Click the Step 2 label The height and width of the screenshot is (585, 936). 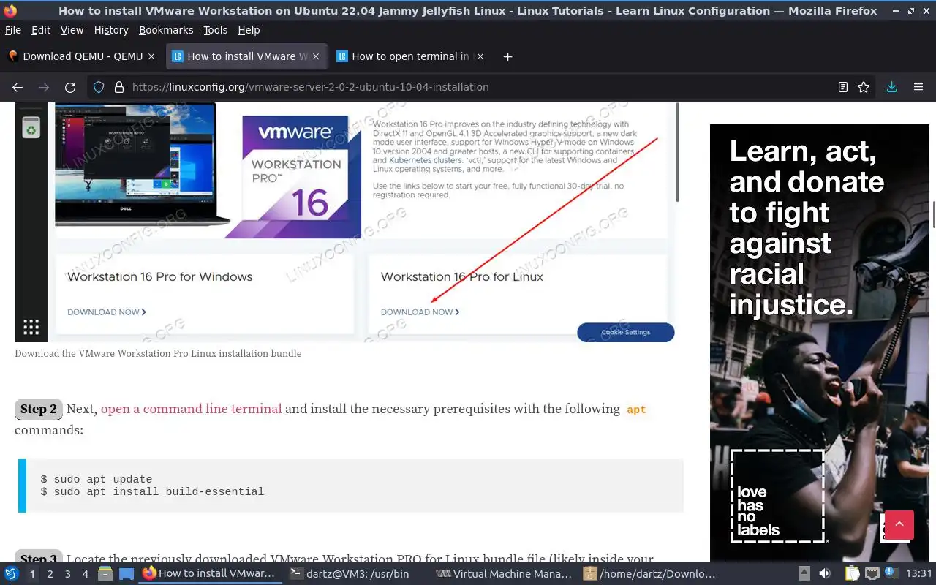39,409
